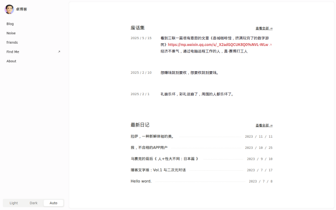Viewport: 336px width, 210px height.
Task: Open the post 马赛克的背后《人+性大不同：日本篇》
Action: (x=165, y=159)
